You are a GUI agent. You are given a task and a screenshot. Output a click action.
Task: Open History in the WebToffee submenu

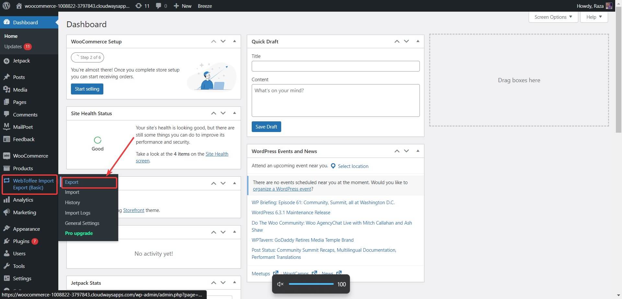72,203
